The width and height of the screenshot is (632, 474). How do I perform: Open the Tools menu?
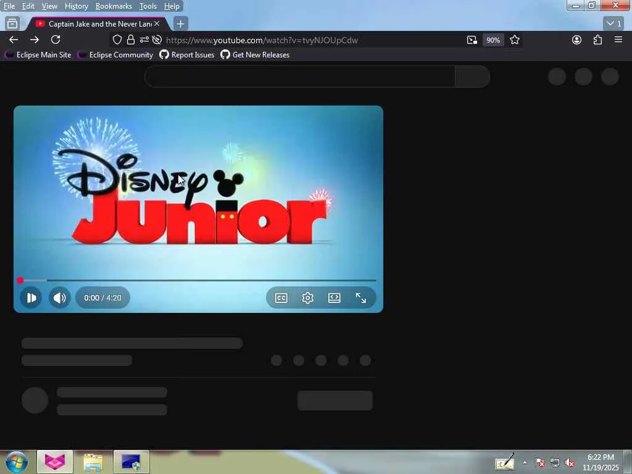[148, 6]
